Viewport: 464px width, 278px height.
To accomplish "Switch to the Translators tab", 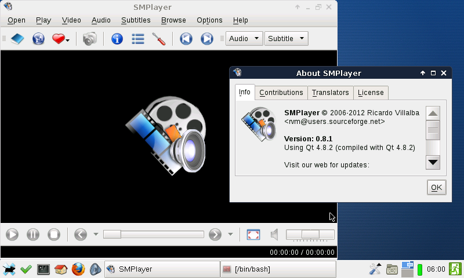I will [330, 93].
